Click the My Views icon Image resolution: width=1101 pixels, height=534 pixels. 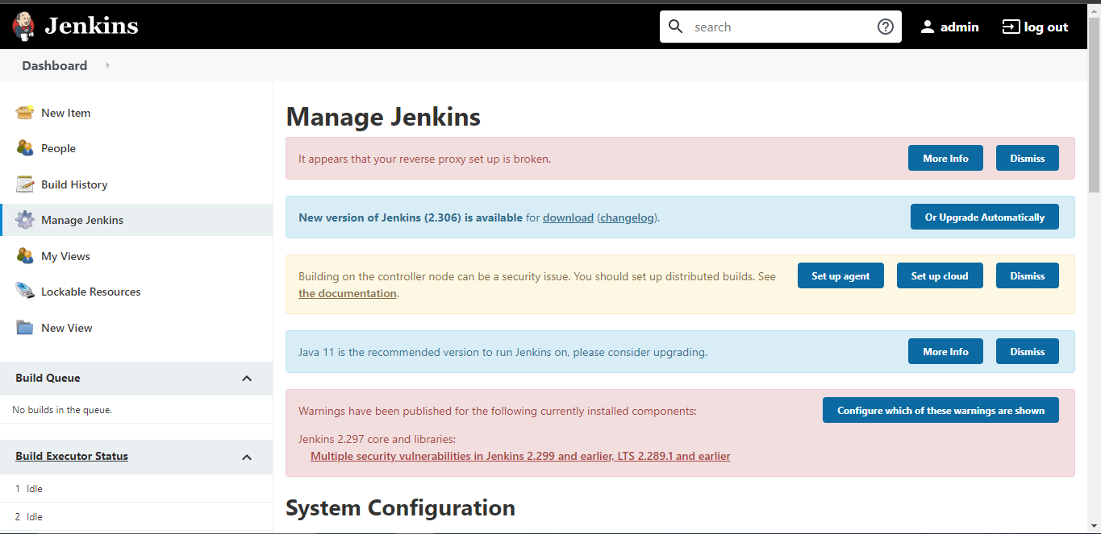25,256
